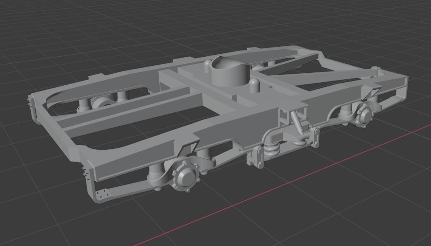This screenshot has height=246, width=431.
Task: Select the central cylindrical pivot cup
Action: [x=230, y=71]
